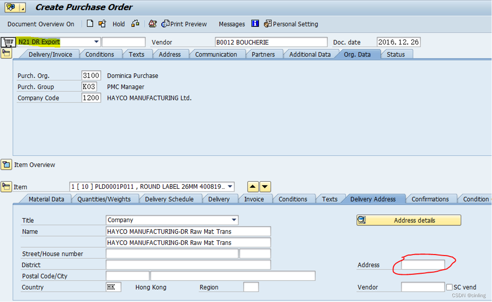This screenshot has width=492, height=302.
Task: Click the Address details button
Action: [x=409, y=220]
